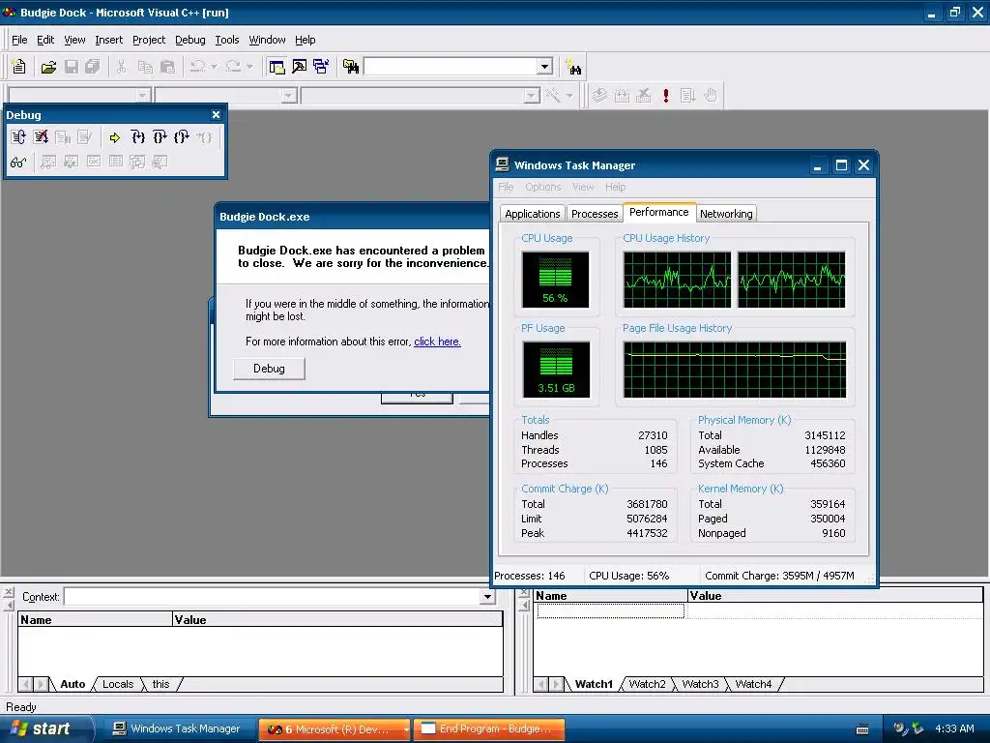This screenshot has height=743, width=990.
Task: Open the Debug menu in menu bar
Action: 190,40
